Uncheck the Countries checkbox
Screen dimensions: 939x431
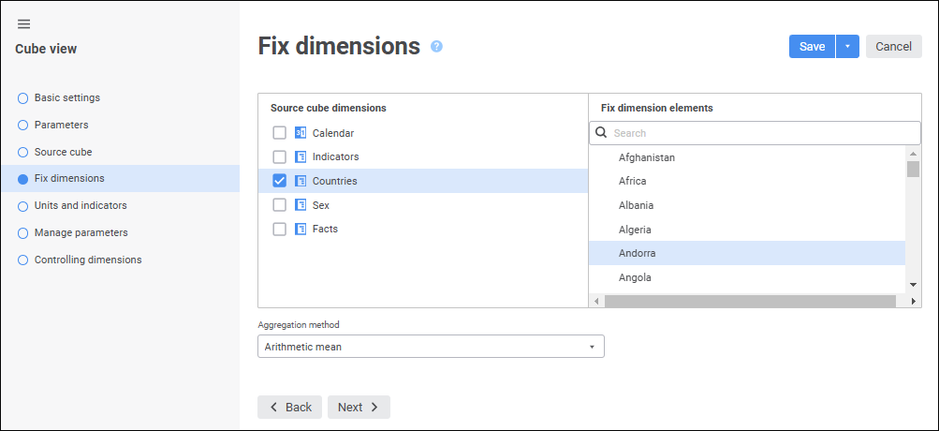[279, 181]
